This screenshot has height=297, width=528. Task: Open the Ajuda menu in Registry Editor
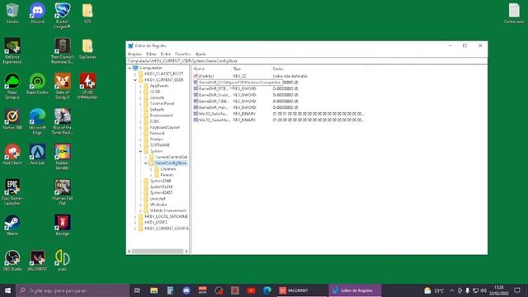pyautogui.click(x=200, y=54)
